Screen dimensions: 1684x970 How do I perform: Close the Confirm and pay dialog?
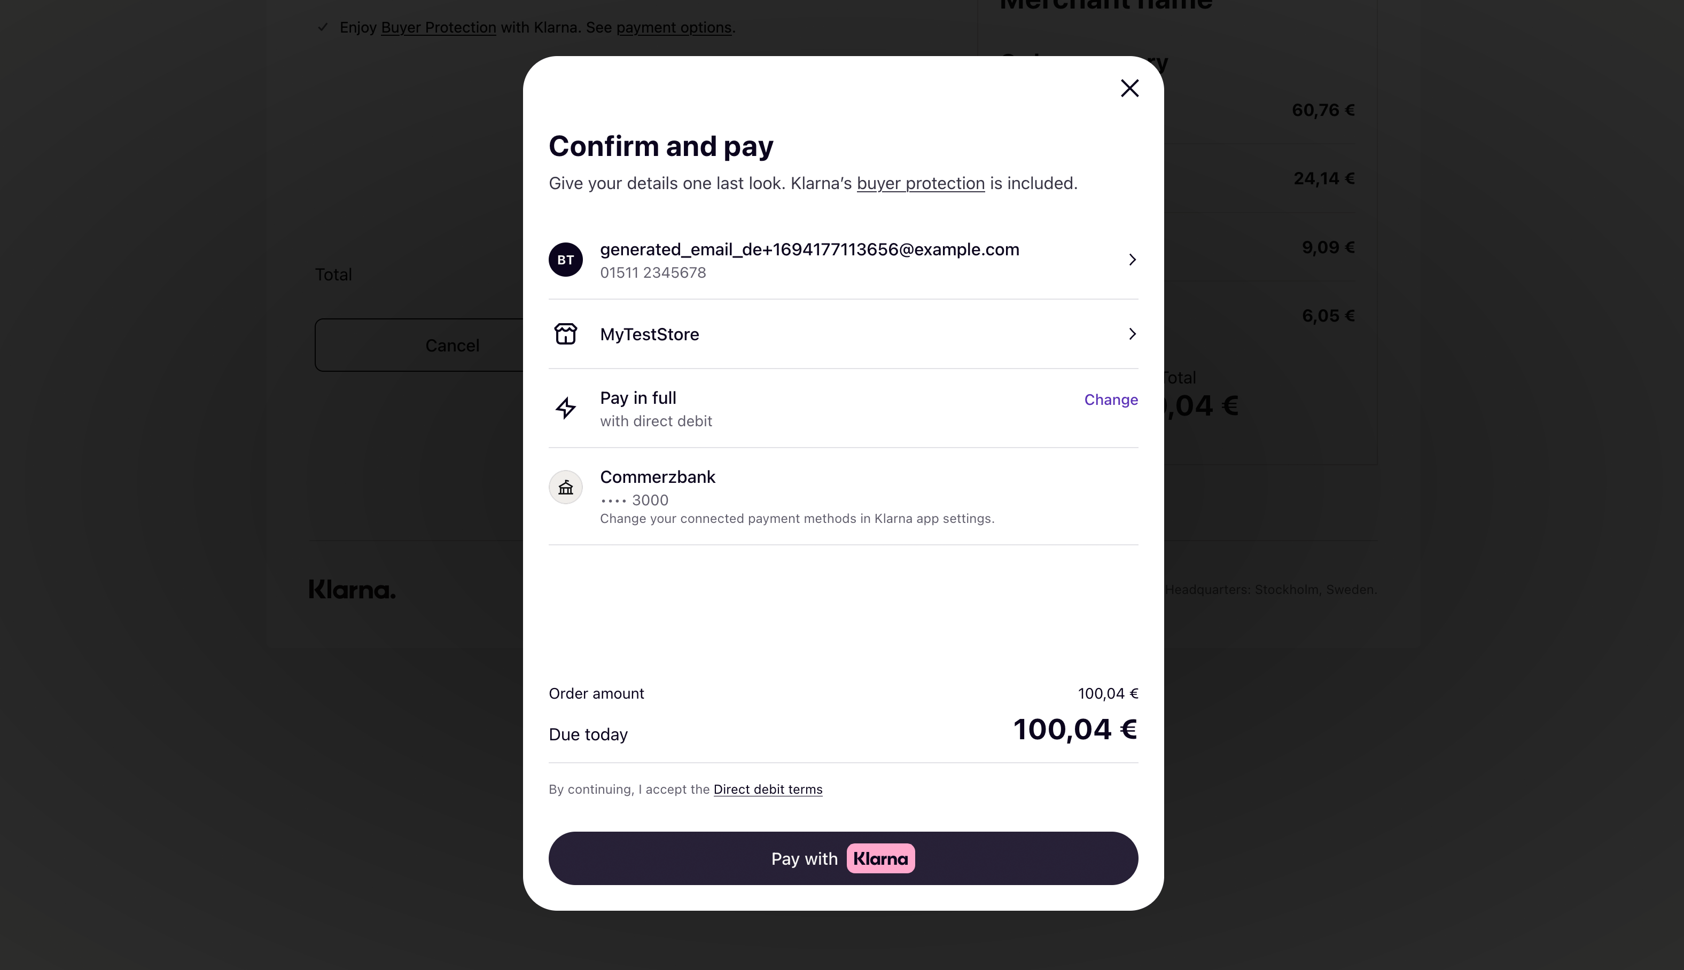click(1129, 88)
